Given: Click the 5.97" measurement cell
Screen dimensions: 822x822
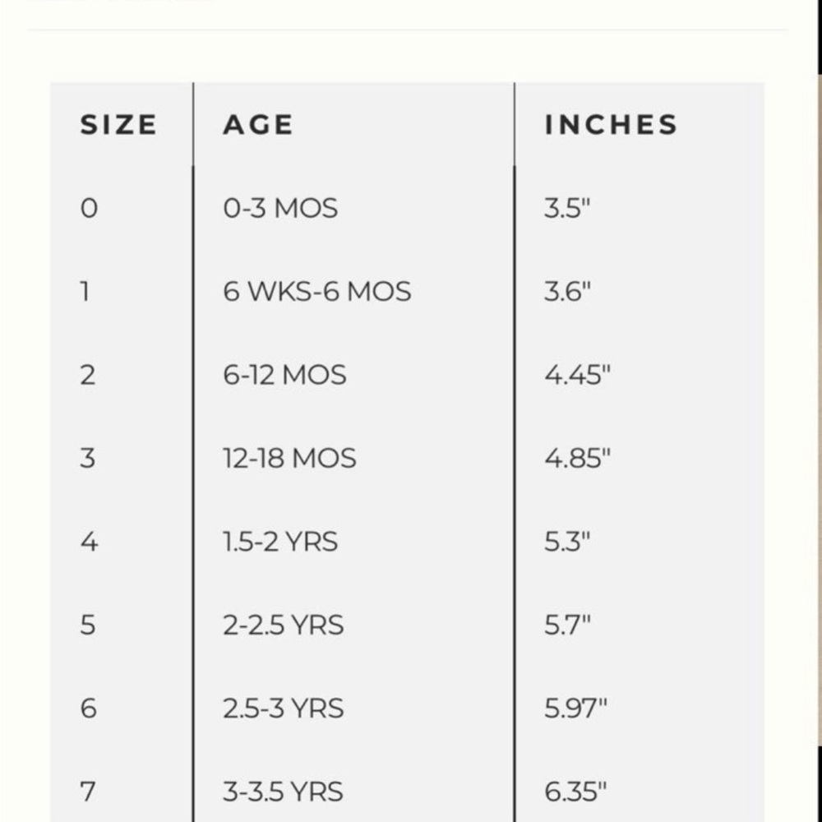Looking at the screenshot, I should pyautogui.click(x=575, y=709).
